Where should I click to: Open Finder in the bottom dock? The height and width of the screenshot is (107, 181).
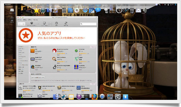pos(56,97)
